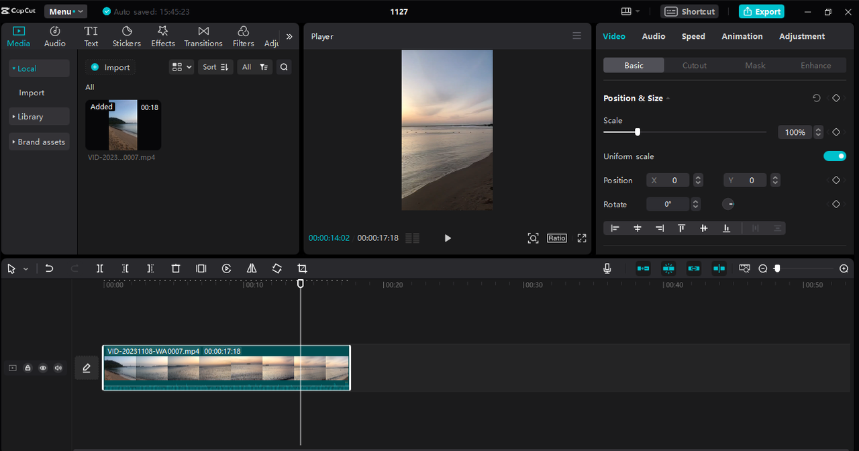859x451 pixels.
Task: Click the delete-left trim icon
Action: pos(125,268)
